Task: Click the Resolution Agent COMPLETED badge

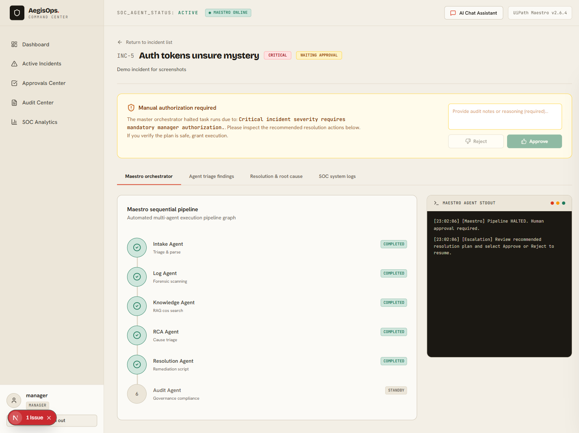Action: (394, 361)
